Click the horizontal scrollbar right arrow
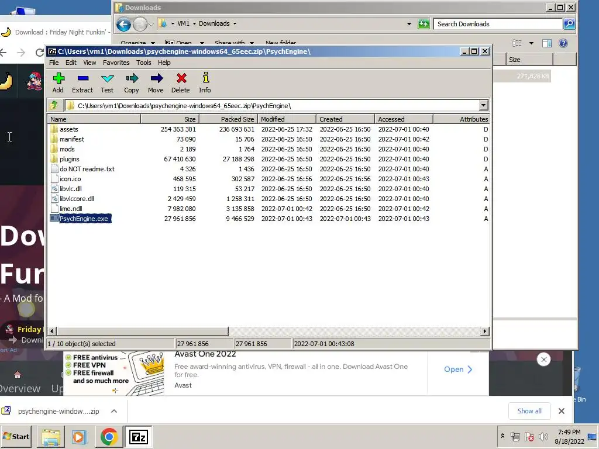Screen dimensions: 599x449 click(485, 331)
